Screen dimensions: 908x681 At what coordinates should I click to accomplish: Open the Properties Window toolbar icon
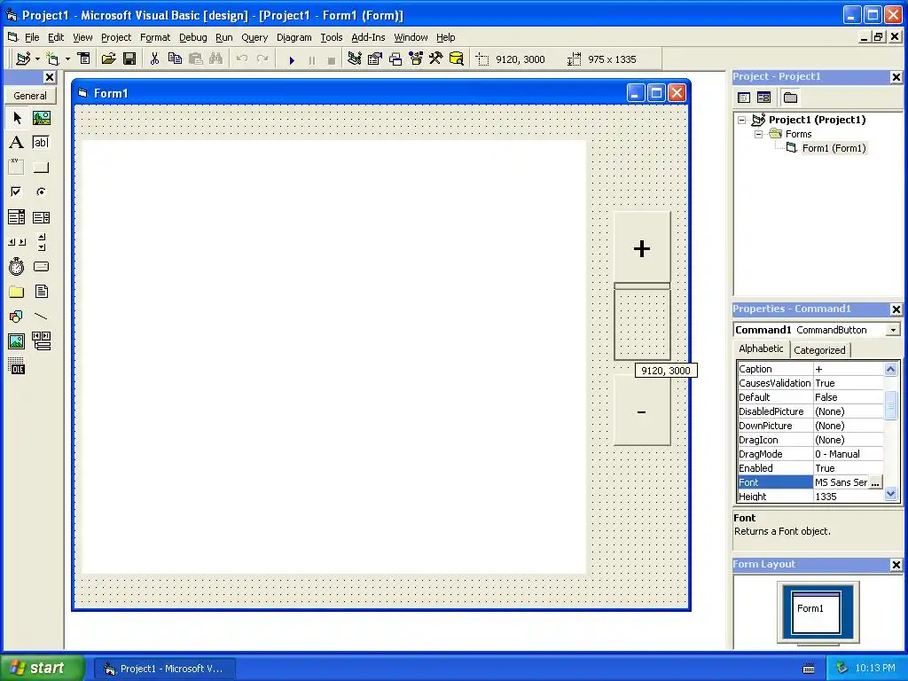click(x=375, y=59)
